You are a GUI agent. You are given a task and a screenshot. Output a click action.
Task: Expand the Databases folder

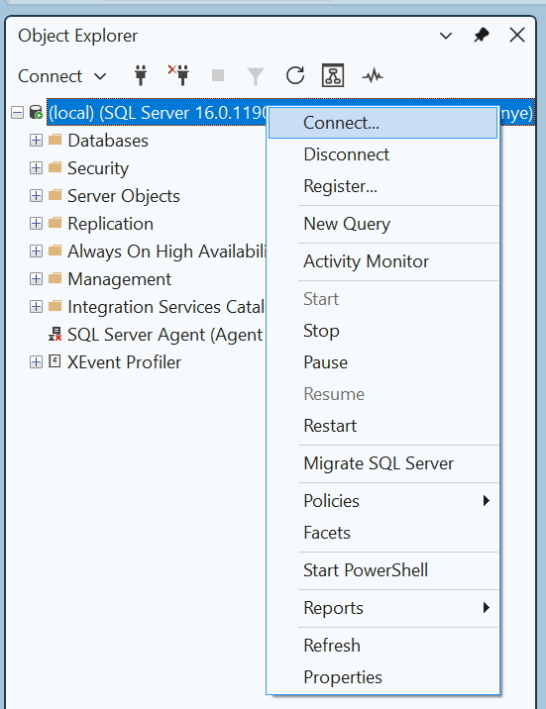(x=36, y=141)
